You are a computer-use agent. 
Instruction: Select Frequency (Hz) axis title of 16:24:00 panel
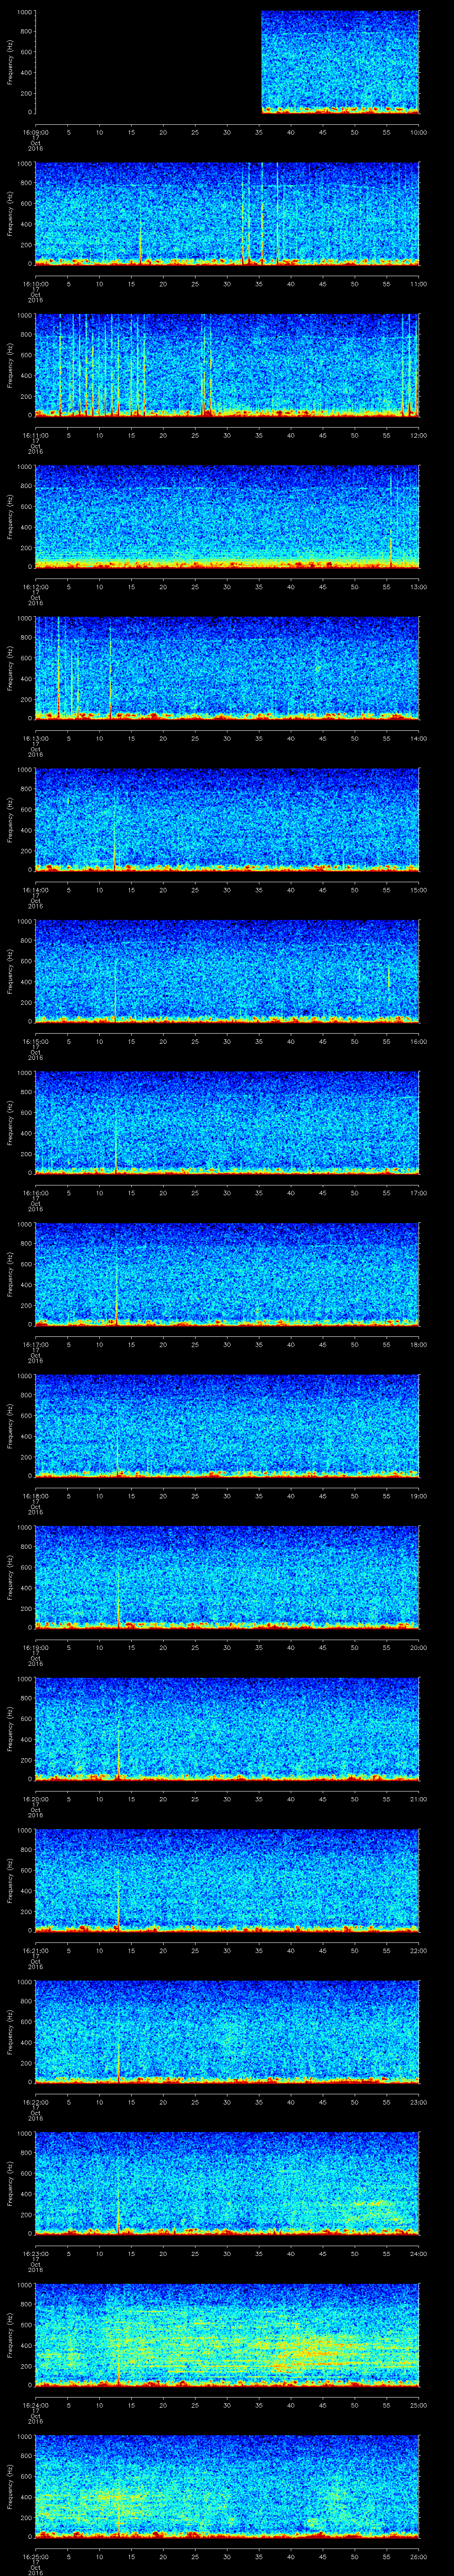tap(10, 2335)
